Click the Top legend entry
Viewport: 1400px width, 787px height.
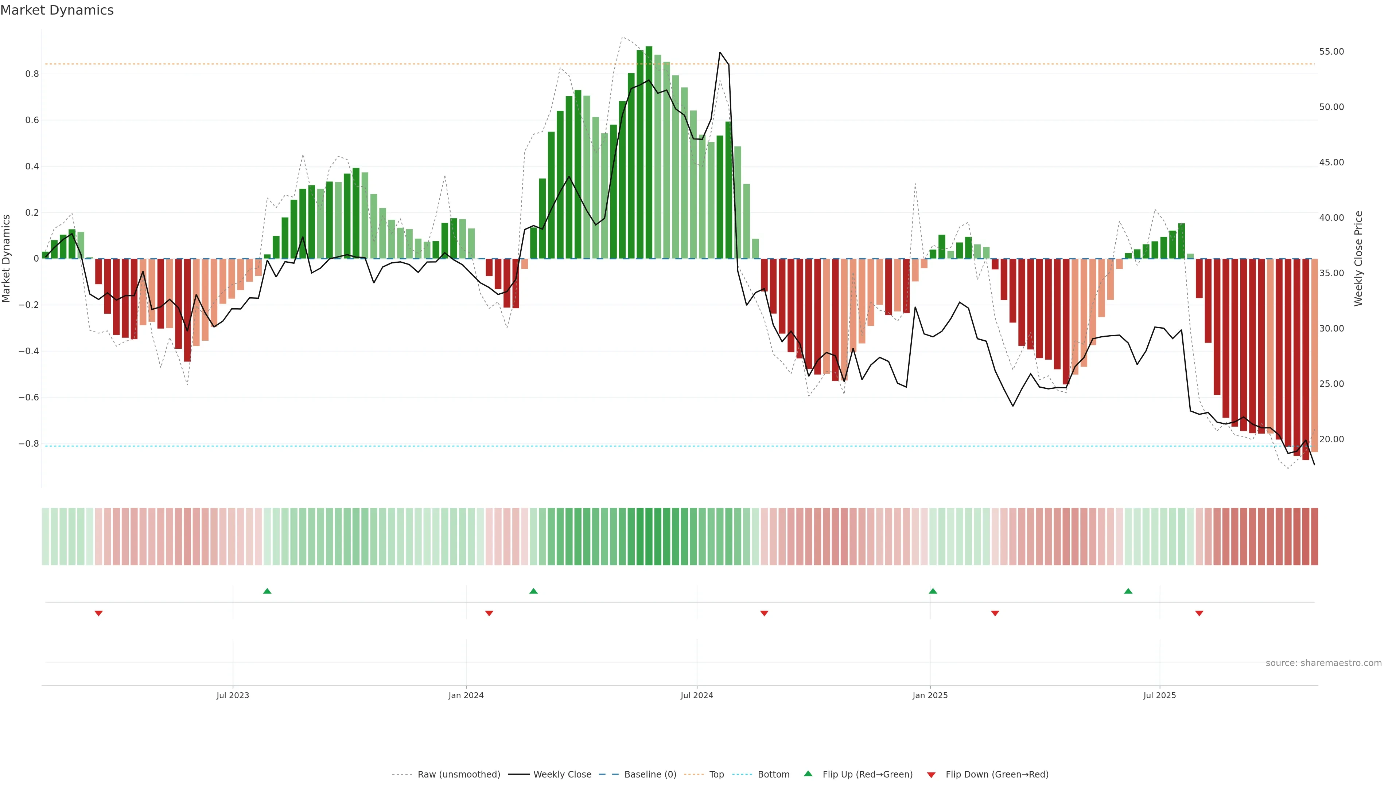pyautogui.click(x=716, y=775)
